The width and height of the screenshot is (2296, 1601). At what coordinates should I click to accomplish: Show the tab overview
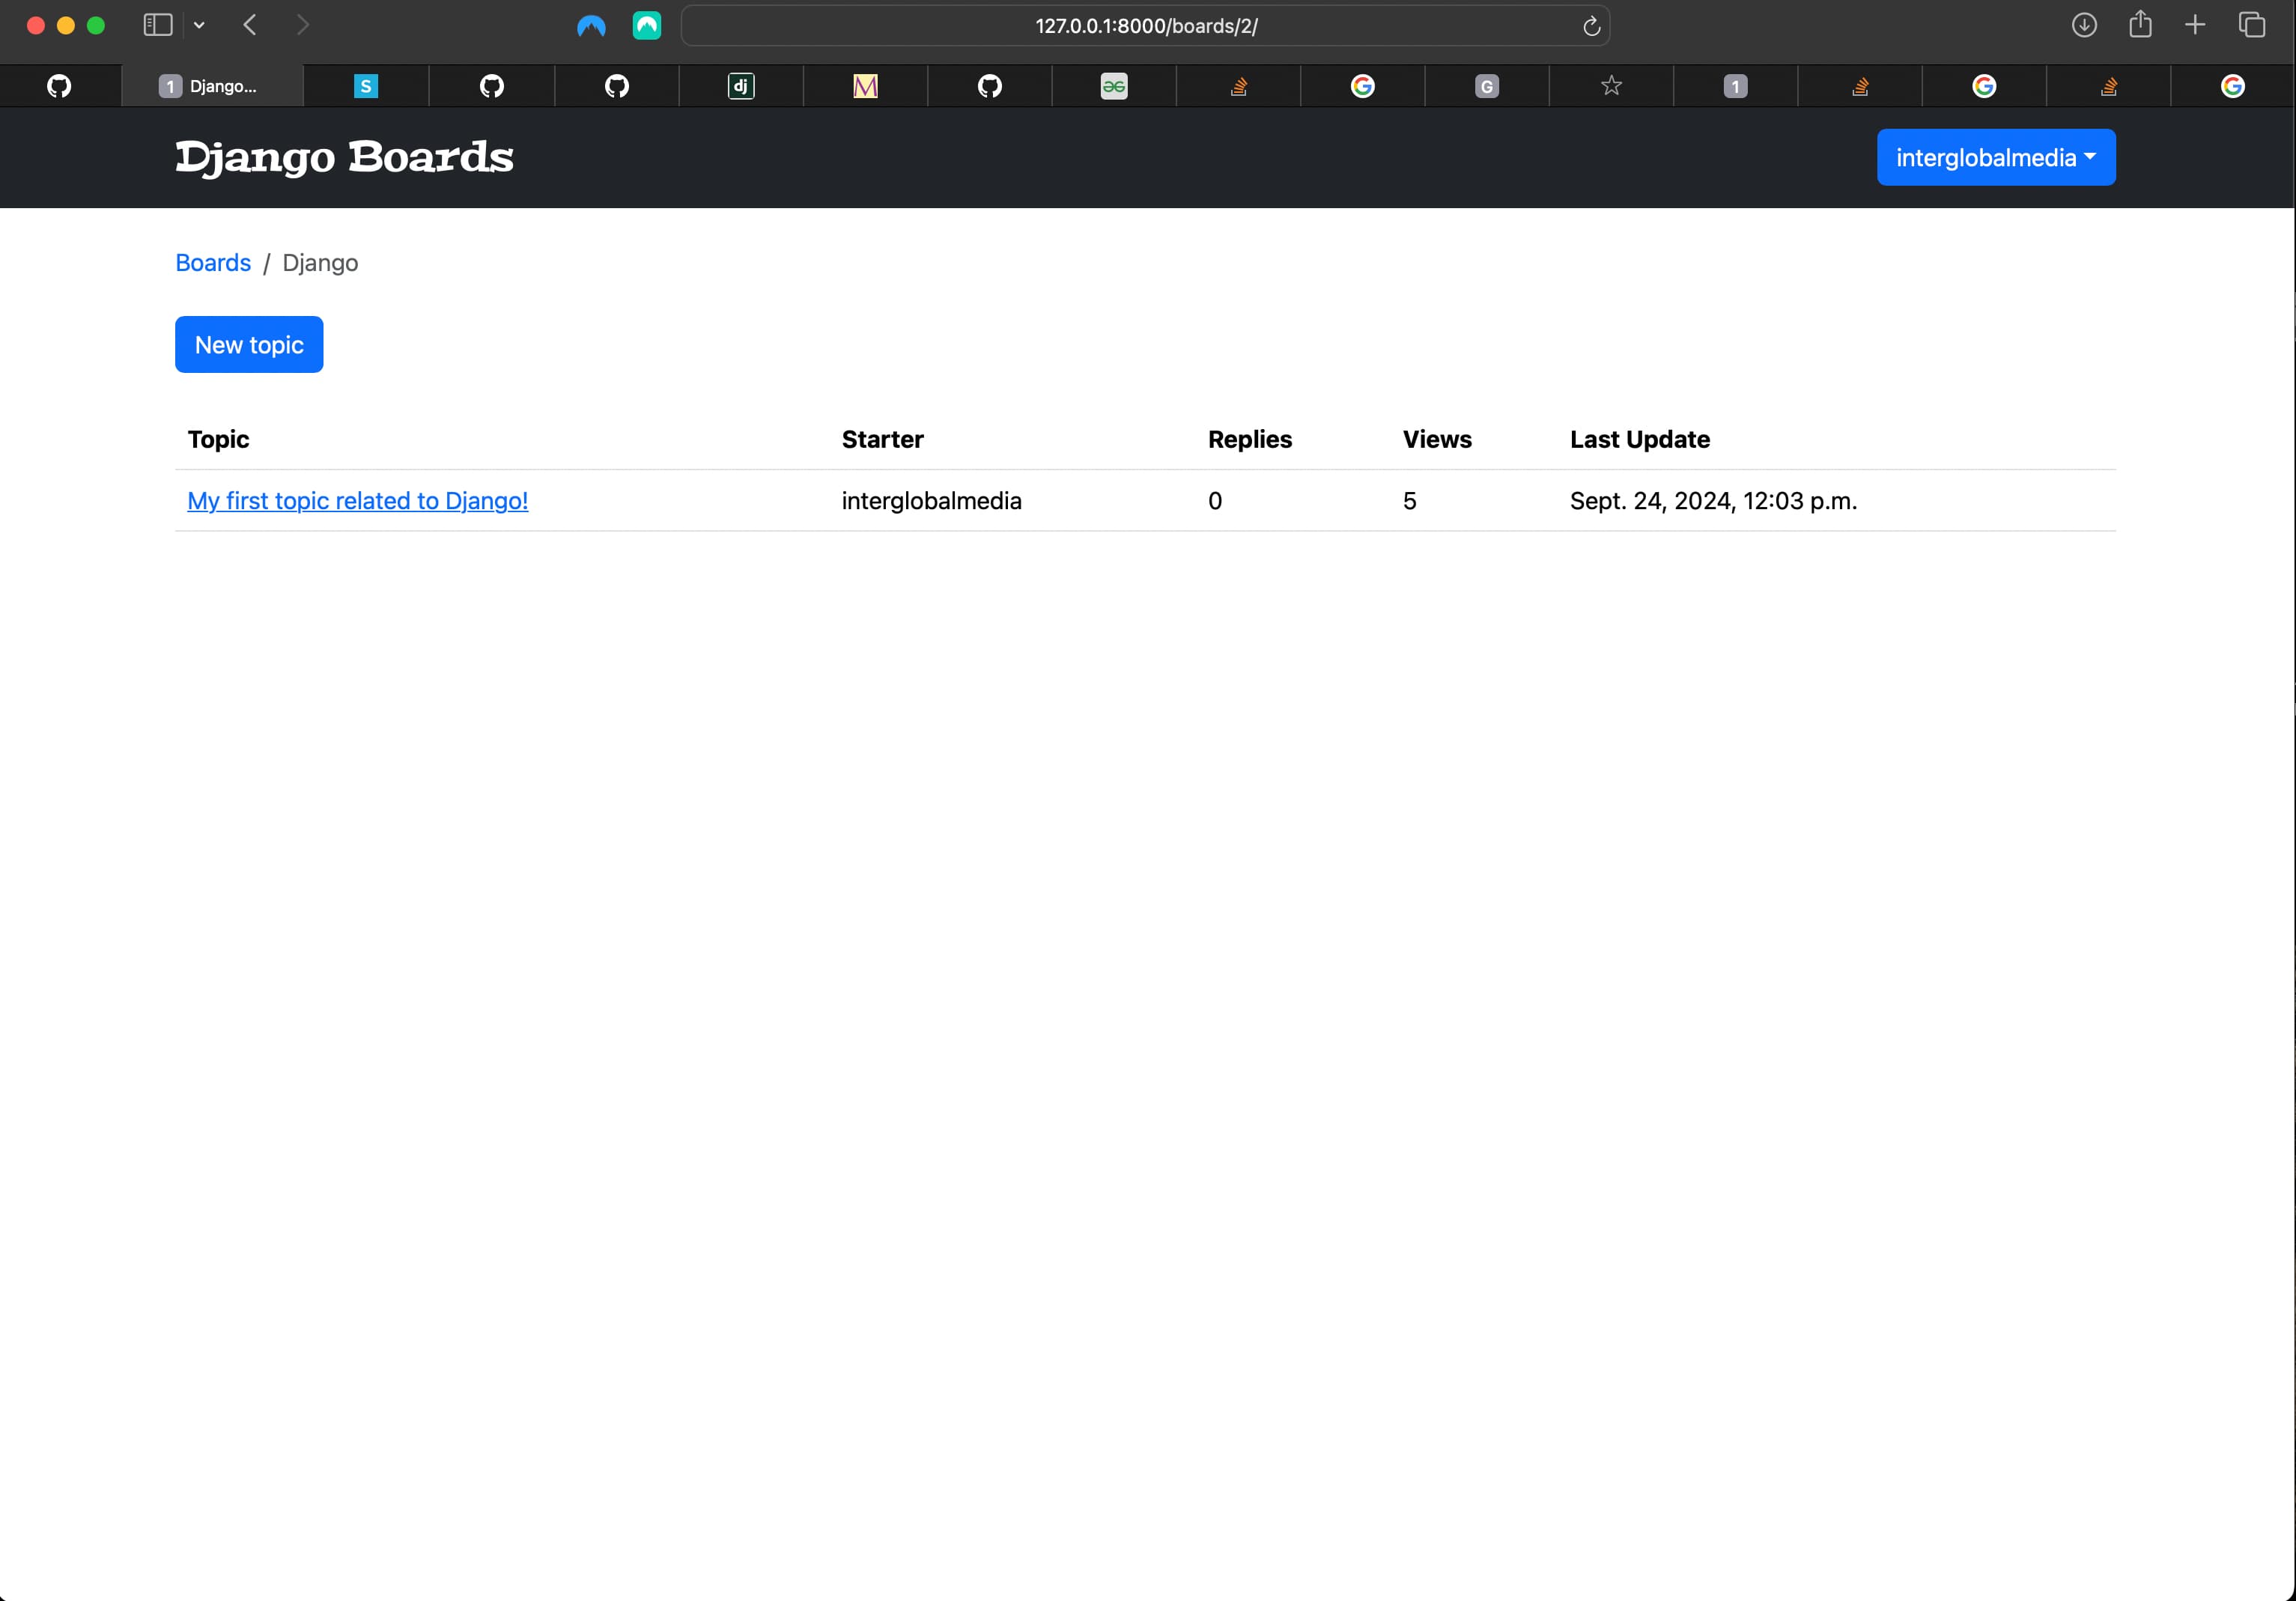(x=2251, y=25)
